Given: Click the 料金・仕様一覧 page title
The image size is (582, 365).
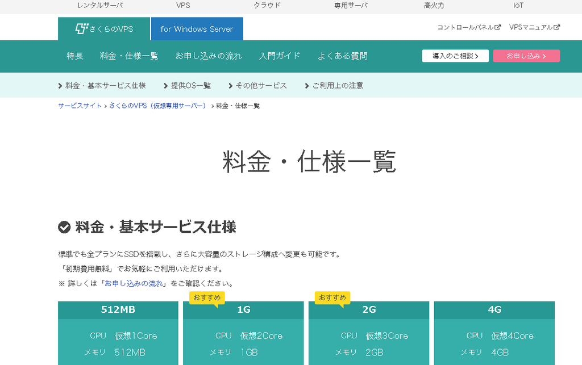Looking at the screenshot, I should 310,162.
